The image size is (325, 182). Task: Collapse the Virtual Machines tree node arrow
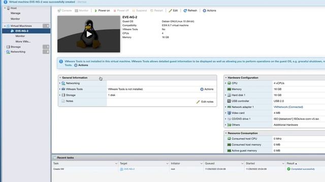[5, 26]
